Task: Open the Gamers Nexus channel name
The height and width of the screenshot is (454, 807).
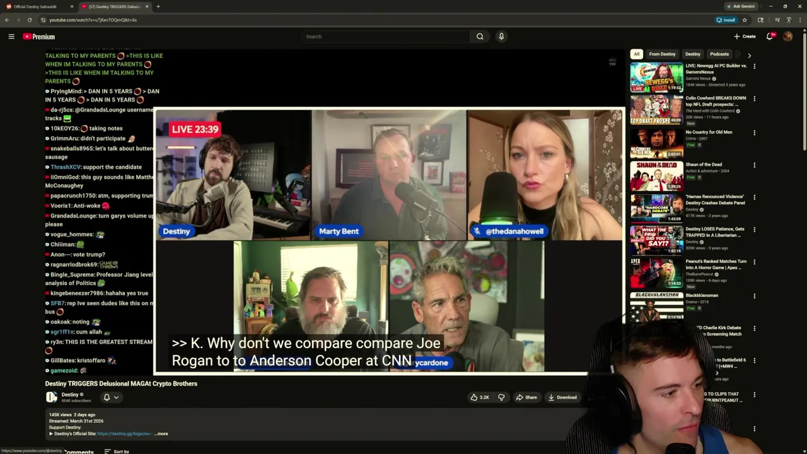Action: (x=699, y=79)
